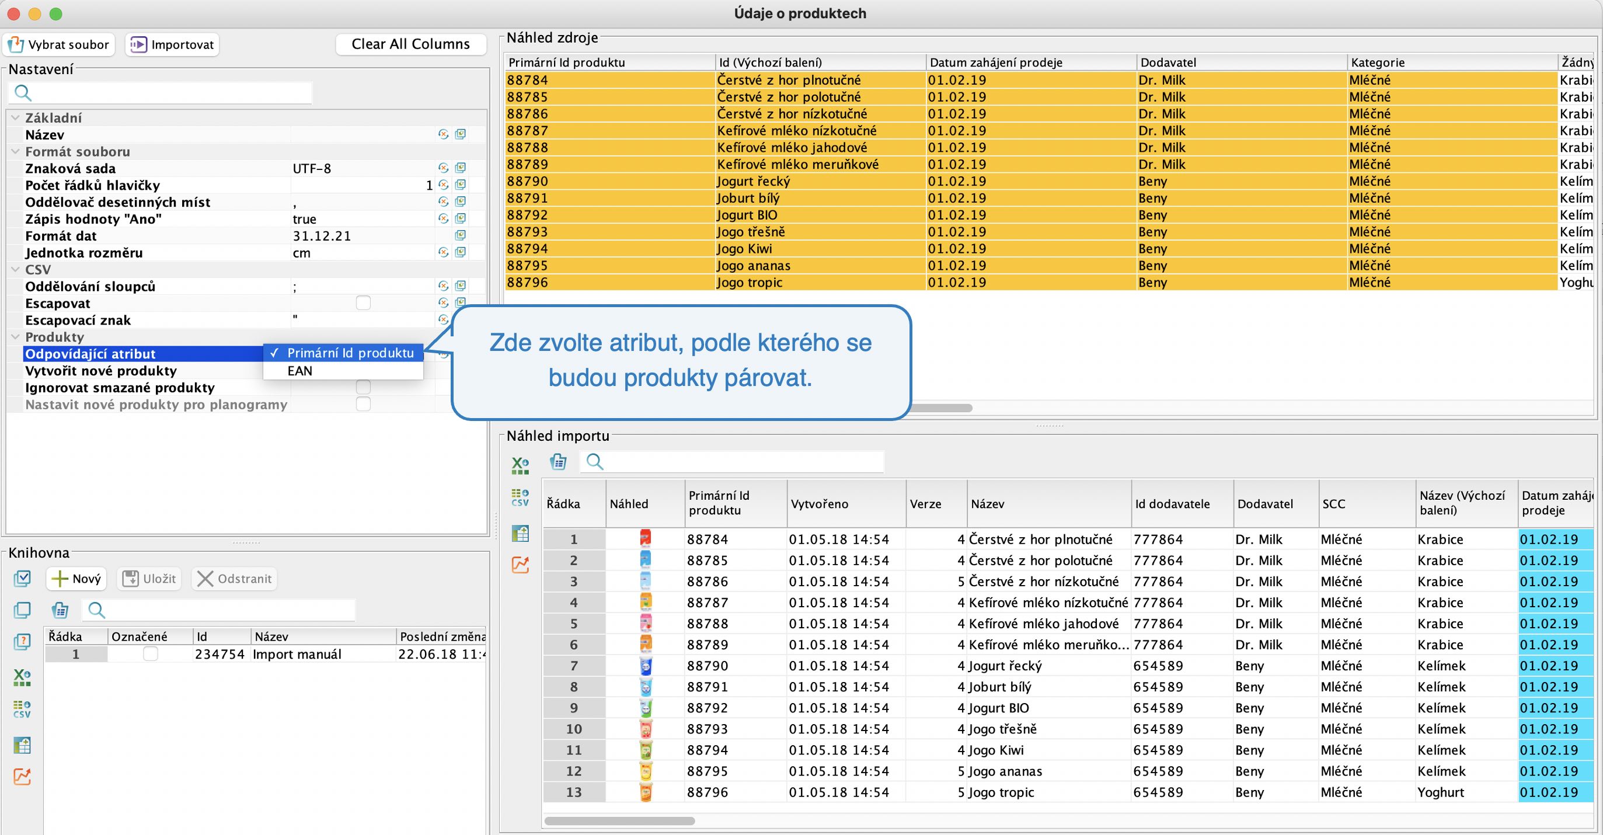Viewport: 1603px width, 835px height.
Task: Reset the Oddělování sloupců value icon
Action: coord(443,286)
